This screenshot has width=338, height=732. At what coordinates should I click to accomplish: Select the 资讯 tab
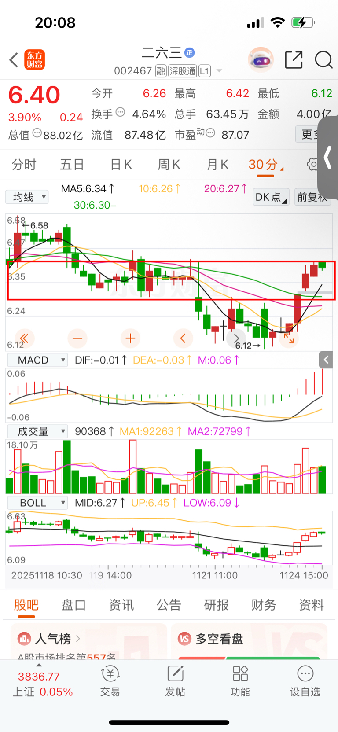(x=121, y=605)
